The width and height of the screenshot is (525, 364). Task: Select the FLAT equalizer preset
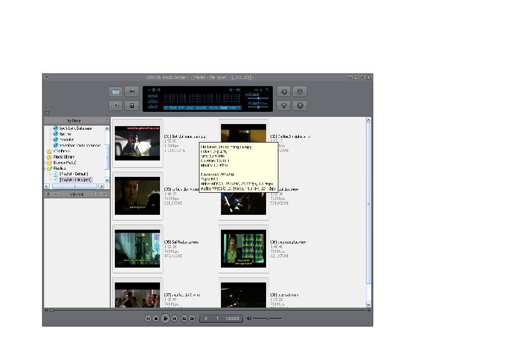tap(224, 108)
